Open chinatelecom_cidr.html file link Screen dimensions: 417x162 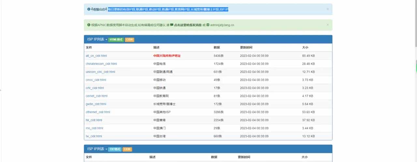click(x=101, y=64)
